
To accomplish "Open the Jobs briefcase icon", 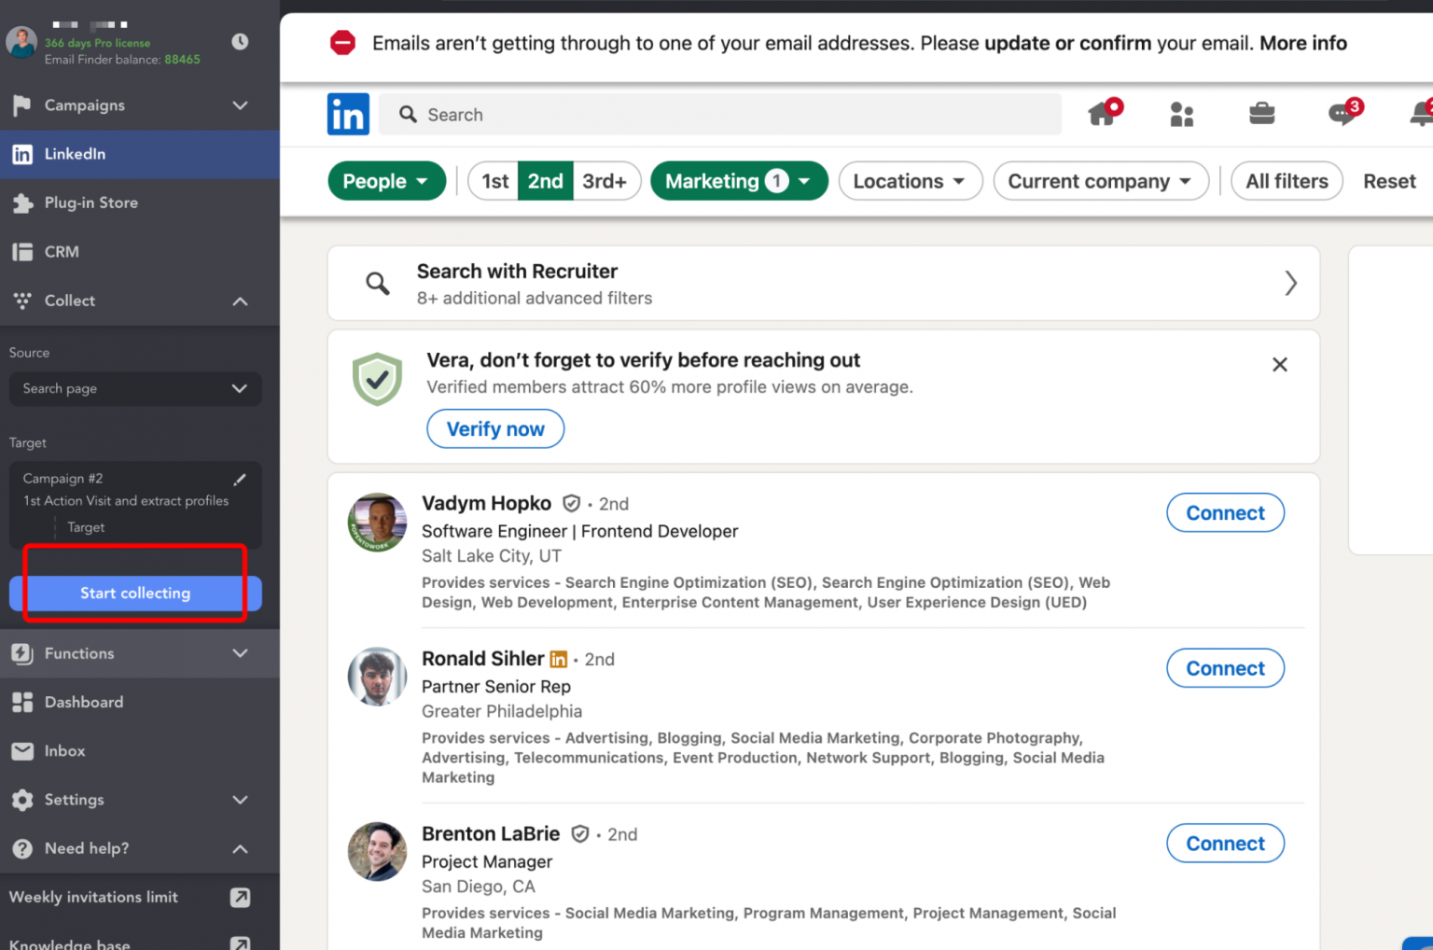I will click(x=1261, y=114).
